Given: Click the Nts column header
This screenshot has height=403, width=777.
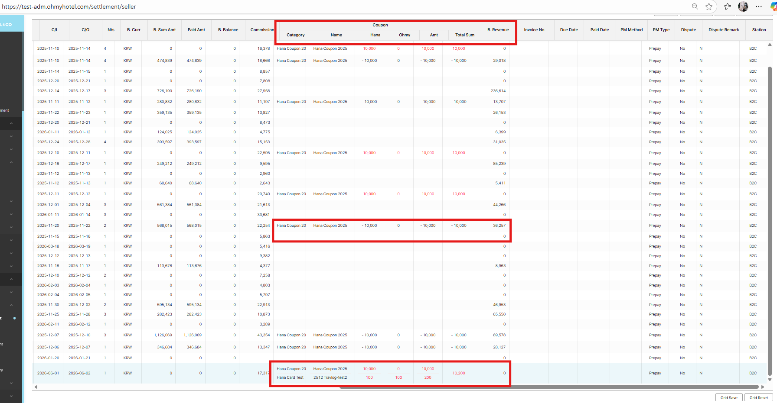Looking at the screenshot, I should pyautogui.click(x=111, y=30).
